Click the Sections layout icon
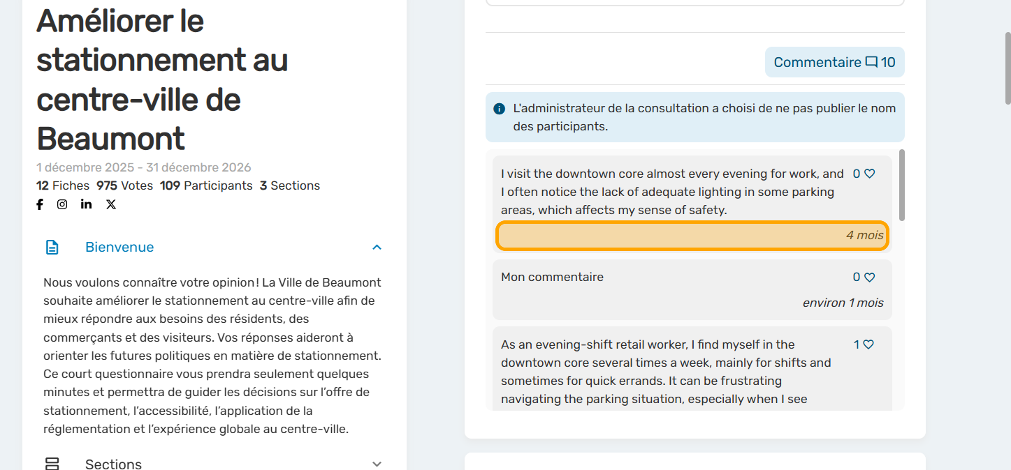This screenshot has height=470, width=1011. pos(52,464)
